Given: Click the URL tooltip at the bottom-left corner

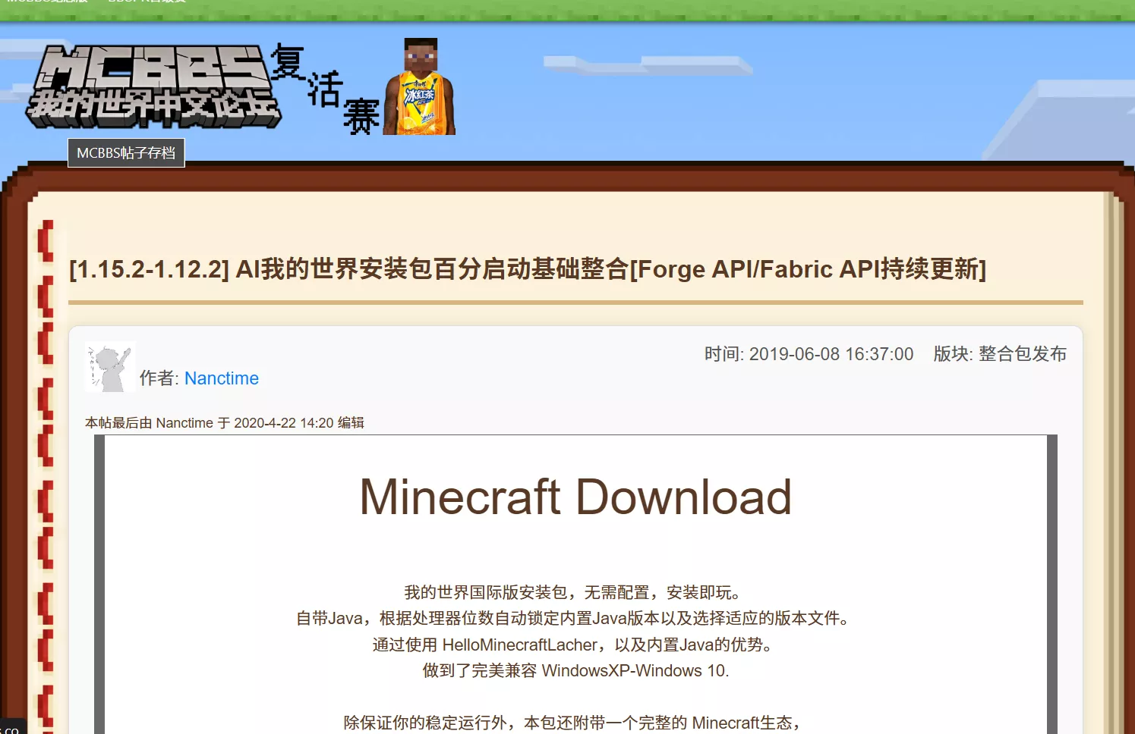Looking at the screenshot, I should click(11, 728).
